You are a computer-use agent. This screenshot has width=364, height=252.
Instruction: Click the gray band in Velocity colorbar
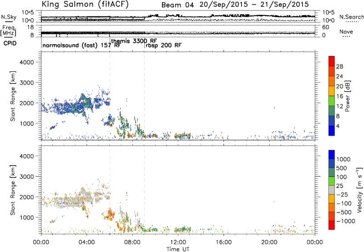pos(332,190)
